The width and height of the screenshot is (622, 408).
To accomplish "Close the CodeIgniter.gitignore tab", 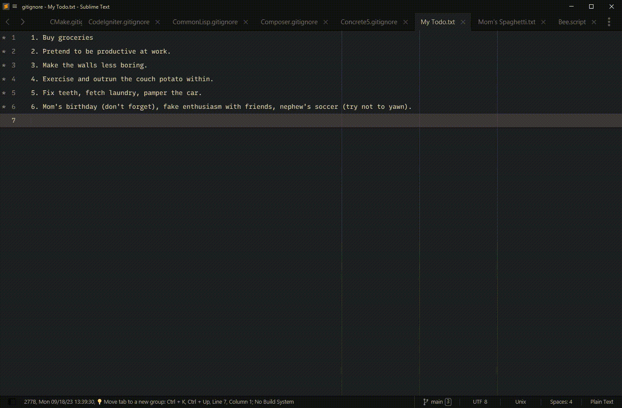I will [x=158, y=22].
